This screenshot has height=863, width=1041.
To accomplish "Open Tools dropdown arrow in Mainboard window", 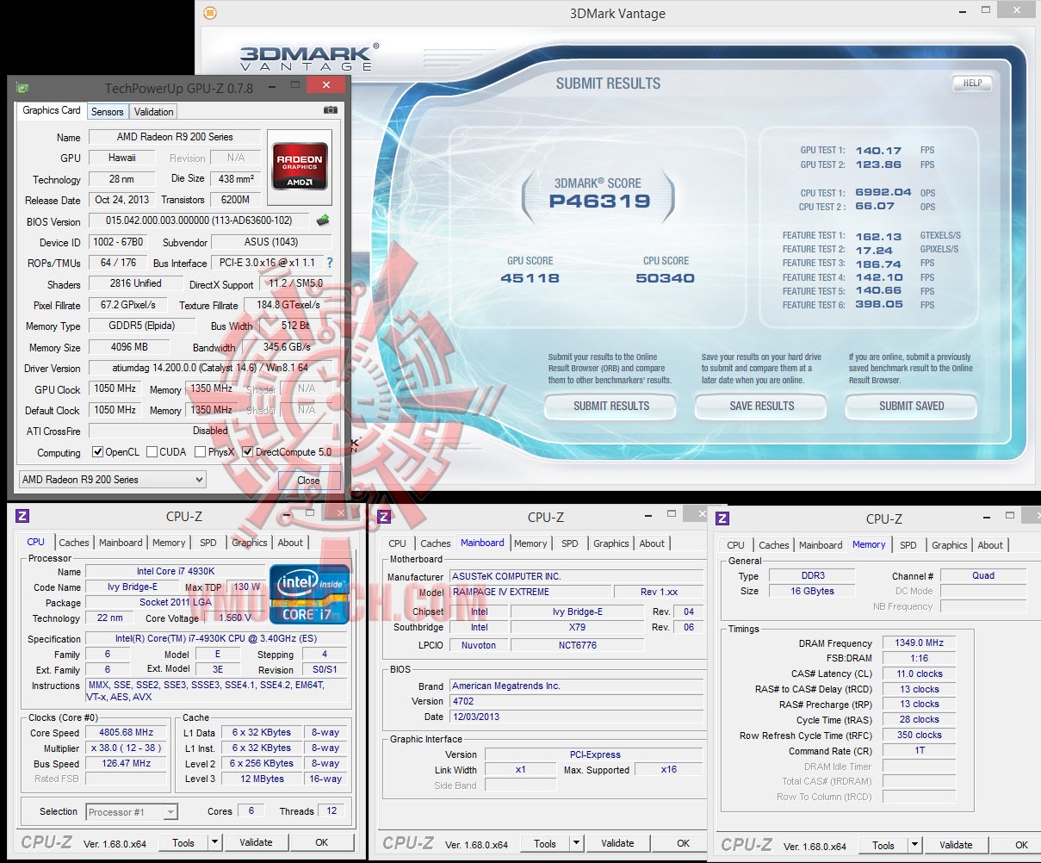I will coord(576,843).
